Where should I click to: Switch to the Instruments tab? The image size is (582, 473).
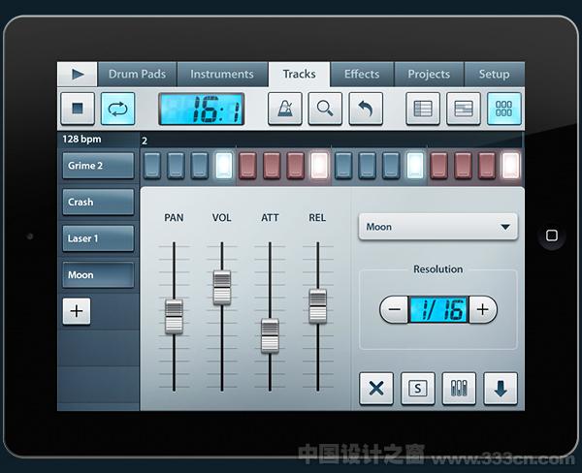[222, 75]
